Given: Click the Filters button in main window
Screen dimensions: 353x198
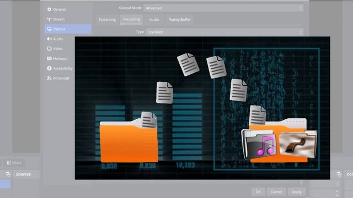Looking at the screenshot, I should click(14, 163).
